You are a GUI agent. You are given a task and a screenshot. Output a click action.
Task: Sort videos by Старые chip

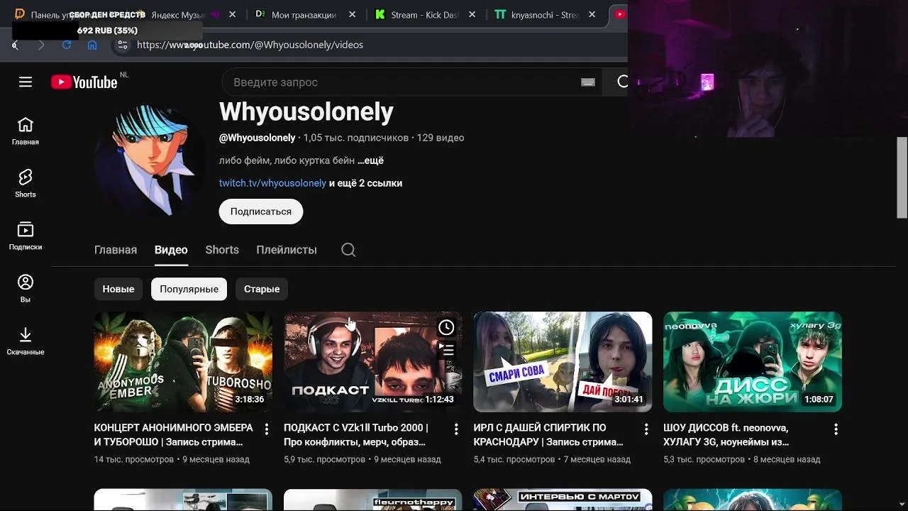[262, 289]
